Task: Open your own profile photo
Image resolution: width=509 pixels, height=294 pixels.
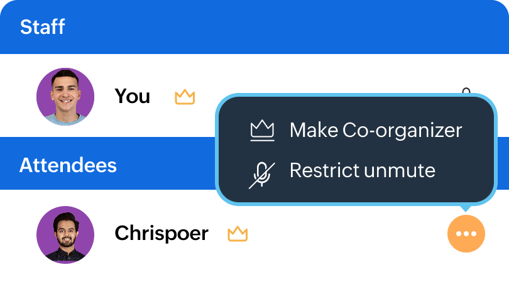Action: pos(65,97)
